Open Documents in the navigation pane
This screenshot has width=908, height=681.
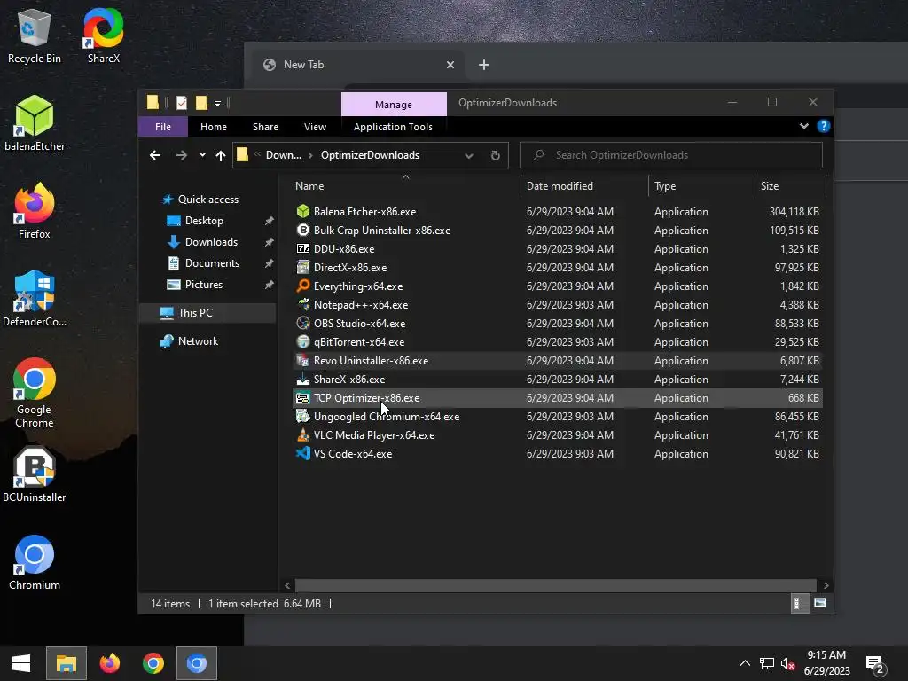click(x=212, y=263)
